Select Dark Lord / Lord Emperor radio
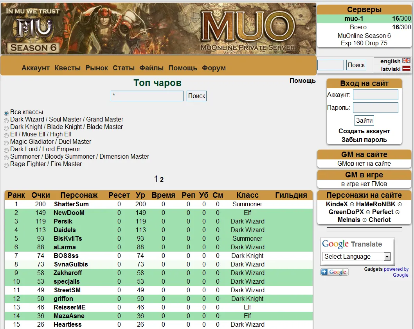This screenshot has height=329, width=414. pos(6,150)
